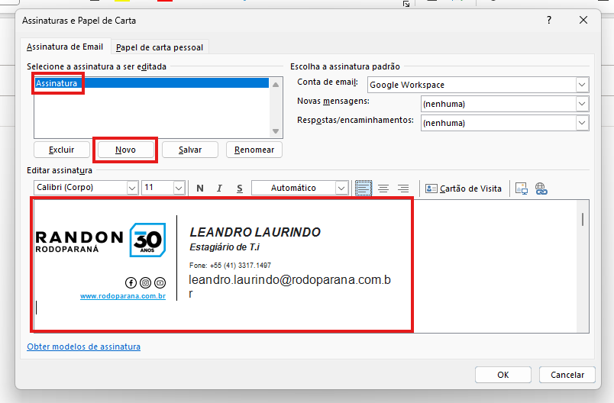Click the signature editor scrollbar thumb
614x403 pixels.
pyautogui.click(x=583, y=220)
